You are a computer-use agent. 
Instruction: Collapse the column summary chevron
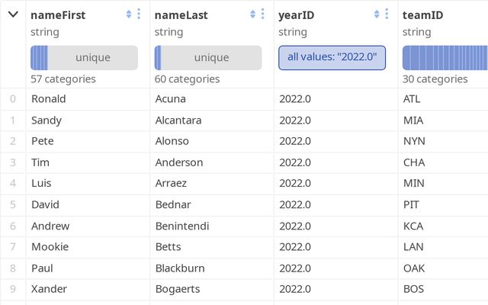pyautogui.click(x=13, y=14)
